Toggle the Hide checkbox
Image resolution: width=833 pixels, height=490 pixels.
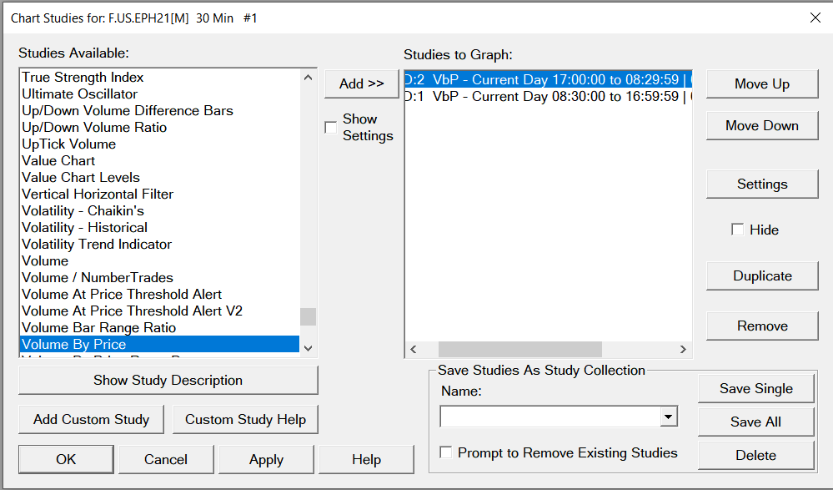[x=737, y=230]
